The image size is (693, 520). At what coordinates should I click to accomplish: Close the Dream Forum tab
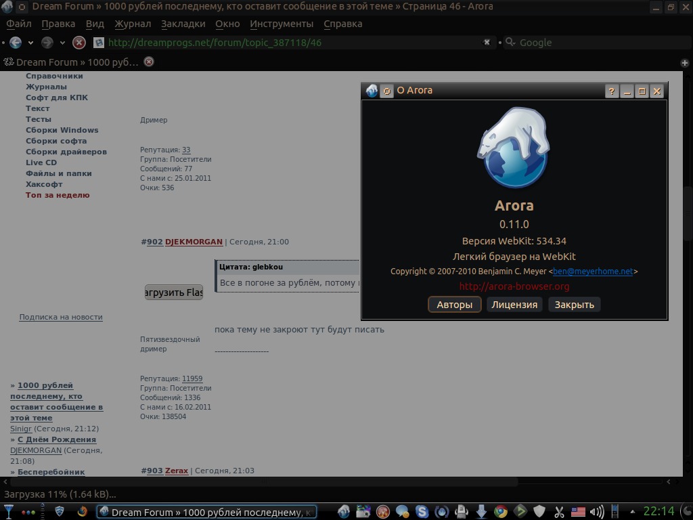click(150, 62)
